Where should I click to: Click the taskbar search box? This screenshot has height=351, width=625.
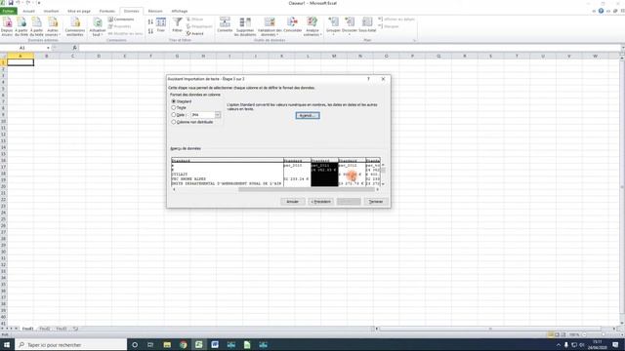(71, 344)
